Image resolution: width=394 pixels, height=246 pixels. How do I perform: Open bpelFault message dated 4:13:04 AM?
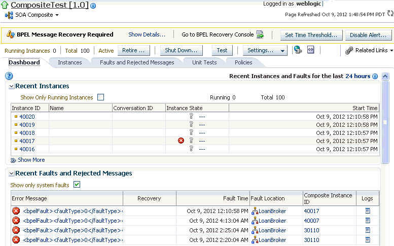[73, 221]
